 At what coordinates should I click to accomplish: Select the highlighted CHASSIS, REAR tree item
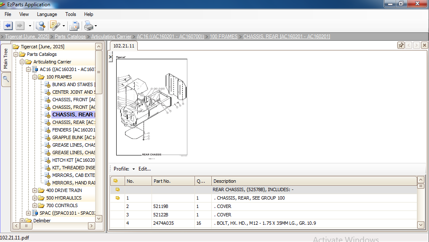[73, 115]
